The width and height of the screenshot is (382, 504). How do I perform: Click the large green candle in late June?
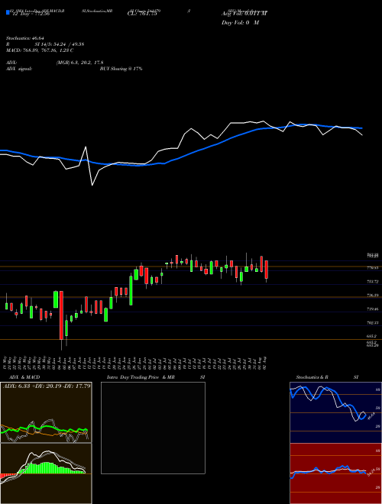pos(131,290)
